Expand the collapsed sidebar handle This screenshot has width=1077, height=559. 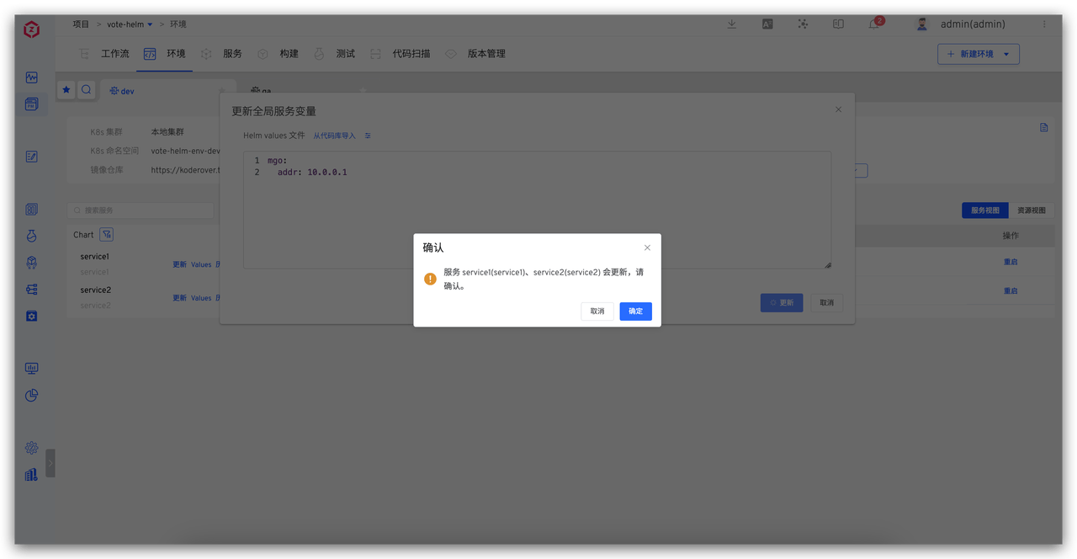click(50, 463)
